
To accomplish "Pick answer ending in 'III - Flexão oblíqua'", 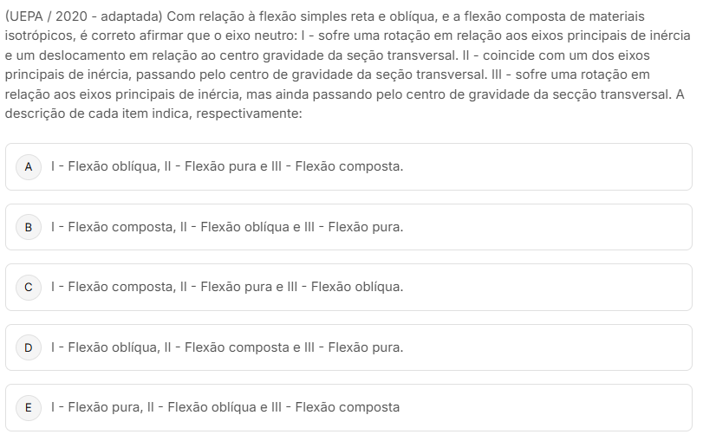I will point(227,287).
